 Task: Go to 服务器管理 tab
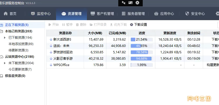coord(133,14)
